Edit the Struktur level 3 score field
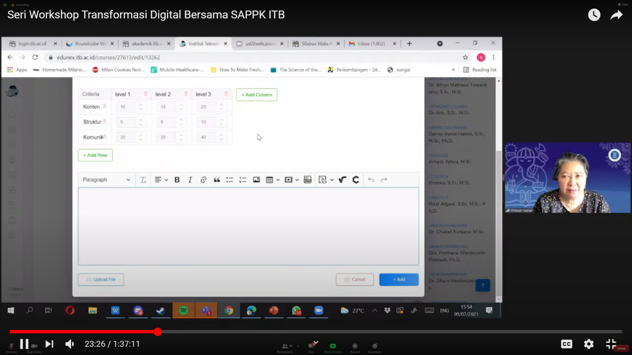This screenshot has height=355, width=632. click(207, 122)
